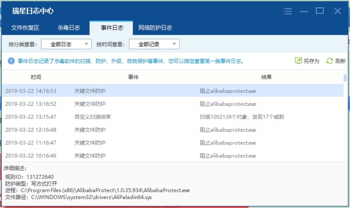Click 阻止alibabaprotect.exe in the 13:16:52 row
Viewport: 350px width, 208px height.
pyautogui.click(x=228, y=104)
